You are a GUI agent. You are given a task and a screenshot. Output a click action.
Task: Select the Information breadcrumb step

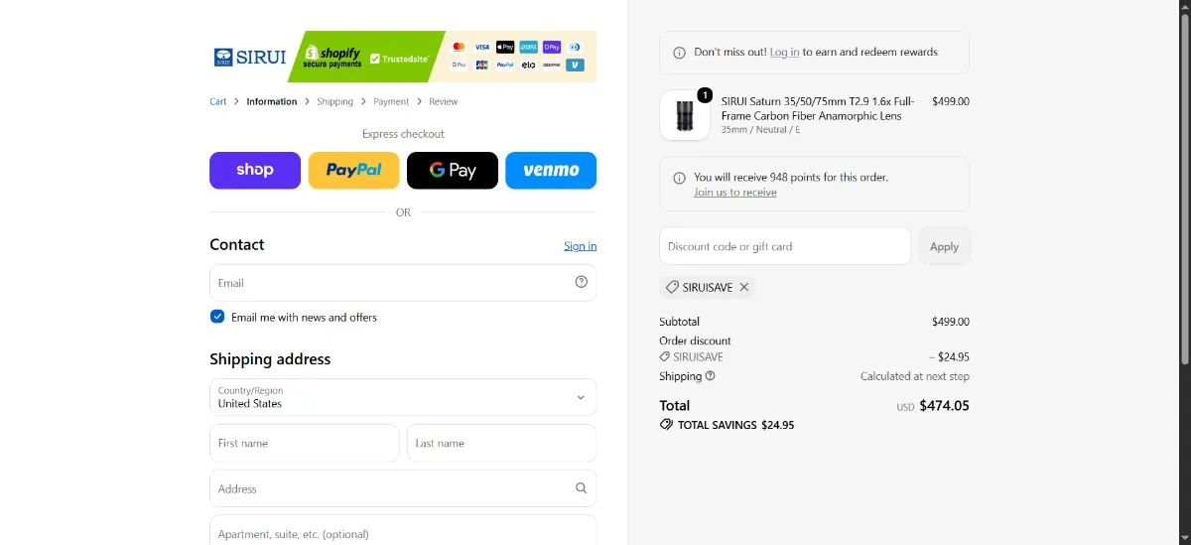pos(272,101)
